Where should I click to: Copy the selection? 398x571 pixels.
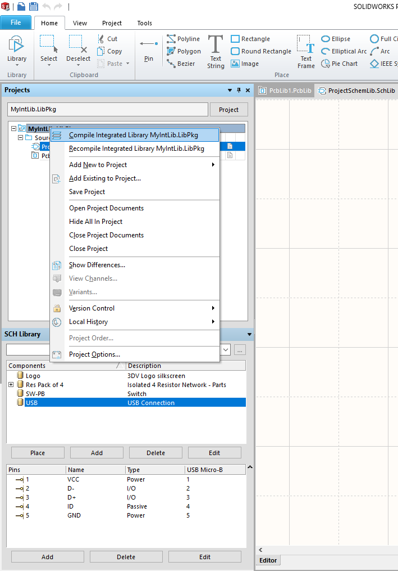coord(110,51)
